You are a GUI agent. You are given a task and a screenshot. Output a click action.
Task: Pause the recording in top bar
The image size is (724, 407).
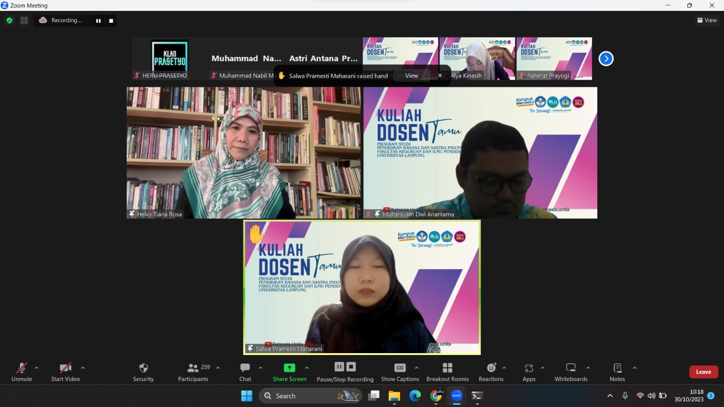point(98,21)
